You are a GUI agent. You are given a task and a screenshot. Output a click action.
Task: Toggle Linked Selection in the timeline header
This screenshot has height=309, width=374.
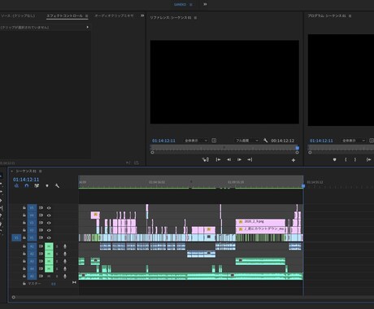(x=37, y=185)
